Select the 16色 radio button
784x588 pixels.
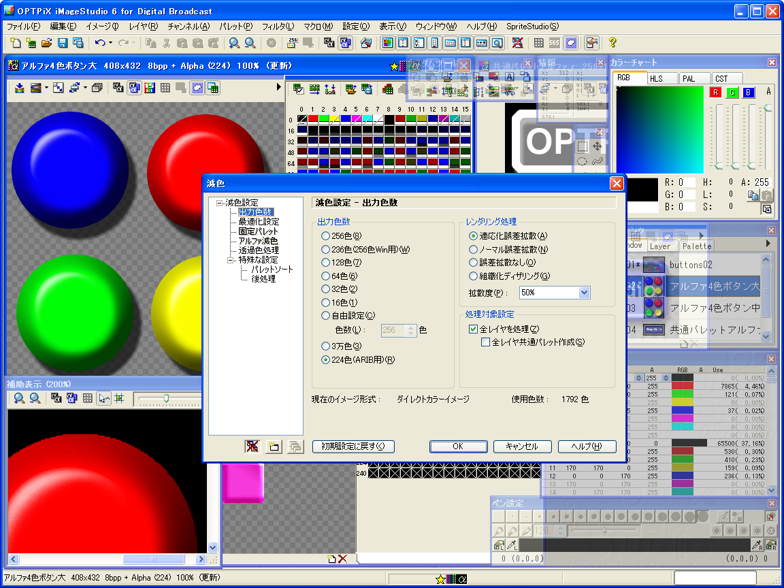pos(325,302)
